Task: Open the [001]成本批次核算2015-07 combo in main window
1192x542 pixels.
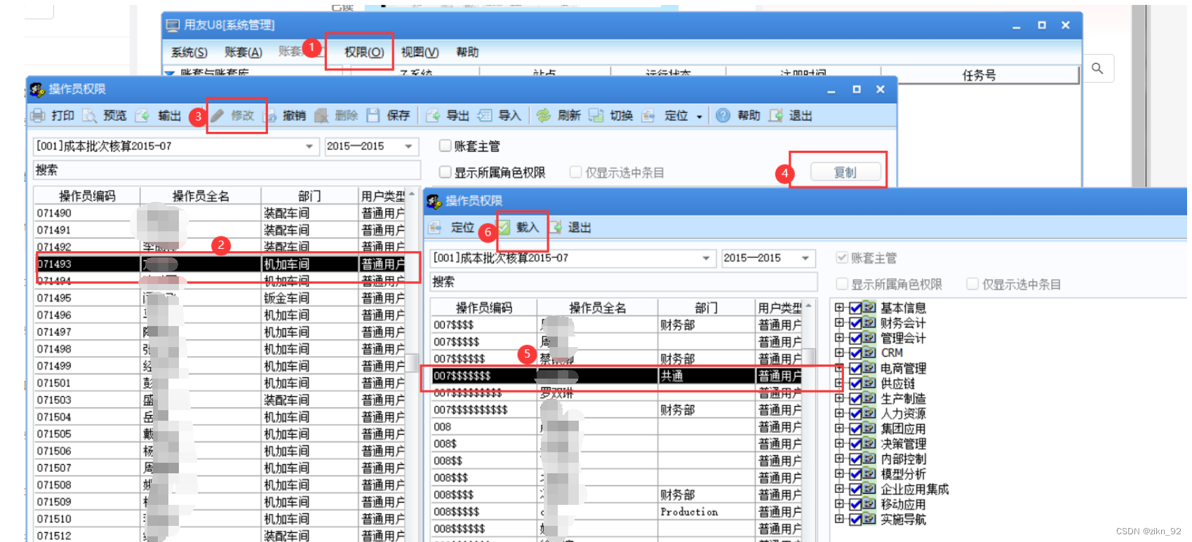Action: [309, 147]
